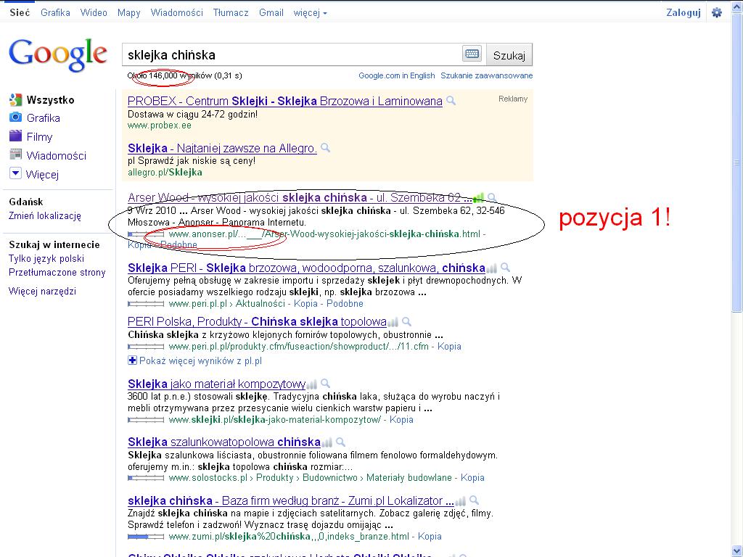Click scrollbar down arrow
Viewport: 743px width, 557px height.
[737, 551]
